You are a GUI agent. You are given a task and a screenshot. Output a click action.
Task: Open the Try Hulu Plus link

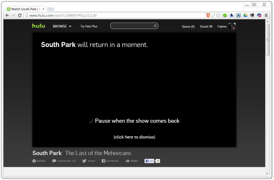coord(89,26)
